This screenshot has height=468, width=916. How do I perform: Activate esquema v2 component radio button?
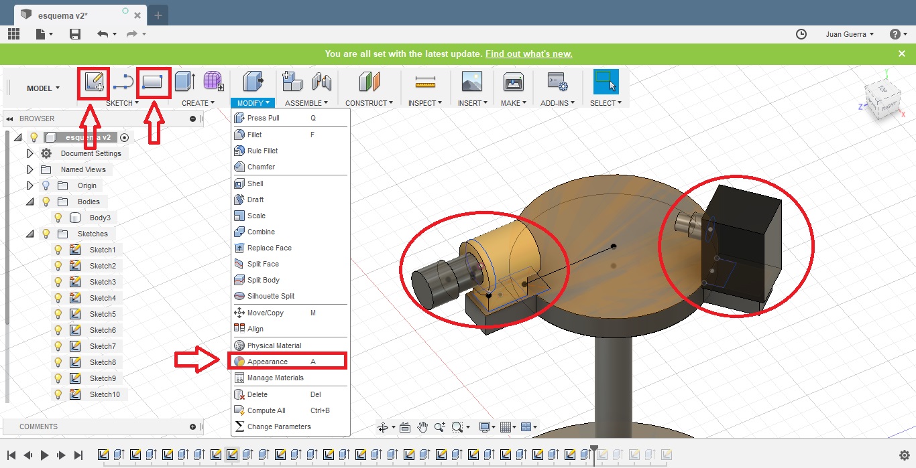[x=124, y=137]
